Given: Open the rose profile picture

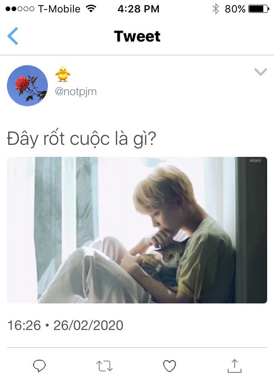Looking at the screenshot, I should [x=27, y=86].
